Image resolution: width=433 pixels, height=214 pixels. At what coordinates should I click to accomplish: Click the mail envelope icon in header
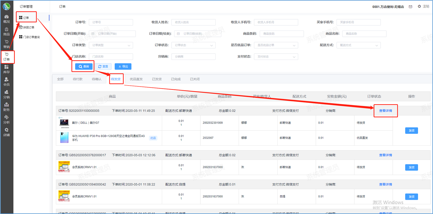pyautogui.click(x=411, y=7)
